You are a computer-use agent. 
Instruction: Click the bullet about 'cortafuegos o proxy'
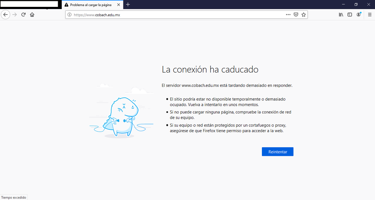(x=228, y=128)
